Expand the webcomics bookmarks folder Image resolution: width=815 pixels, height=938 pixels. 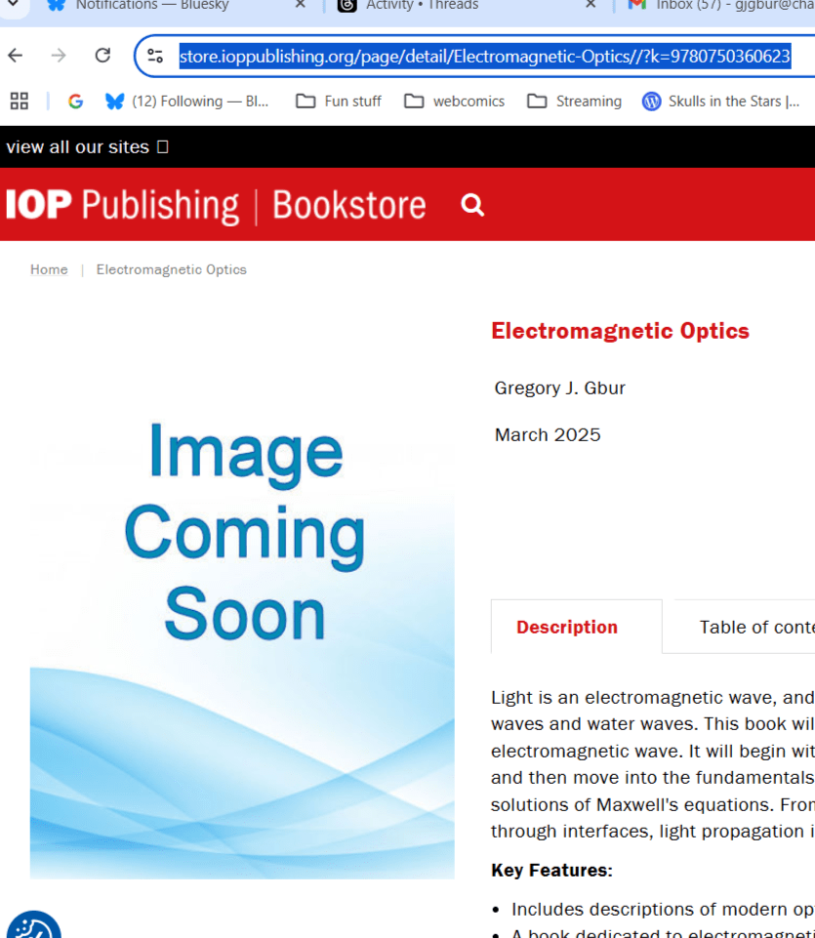point(455,101)
